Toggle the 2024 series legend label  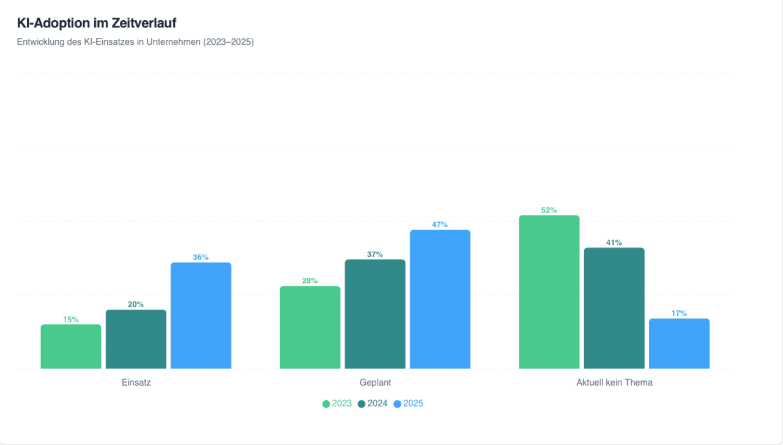point(377,404)
